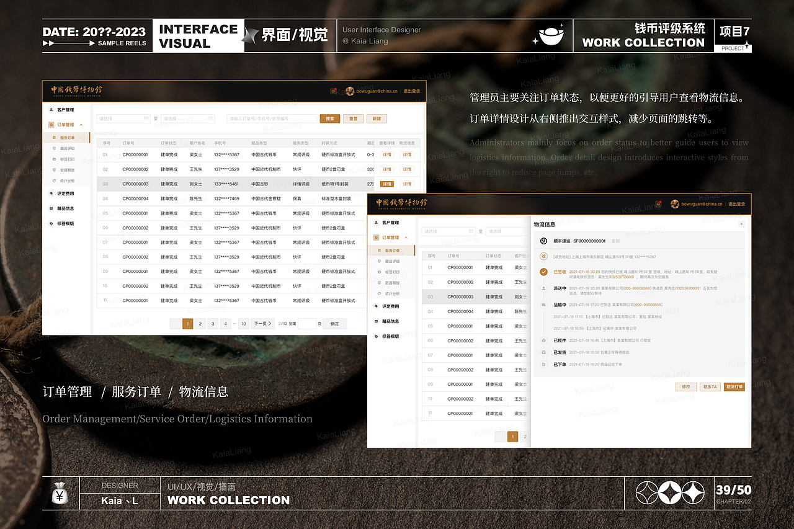
Task: Select 标签打印 submenu in left window sidebar
Action: click(x=67, y=159)
